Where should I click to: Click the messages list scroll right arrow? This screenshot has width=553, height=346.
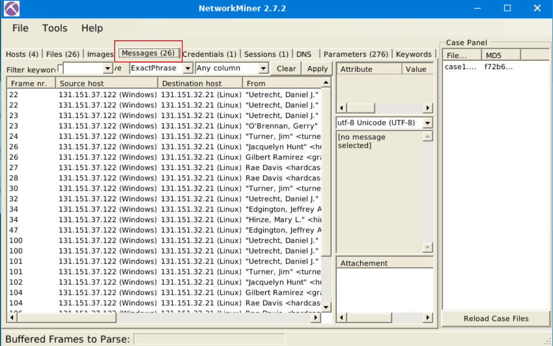pos(316,318)
